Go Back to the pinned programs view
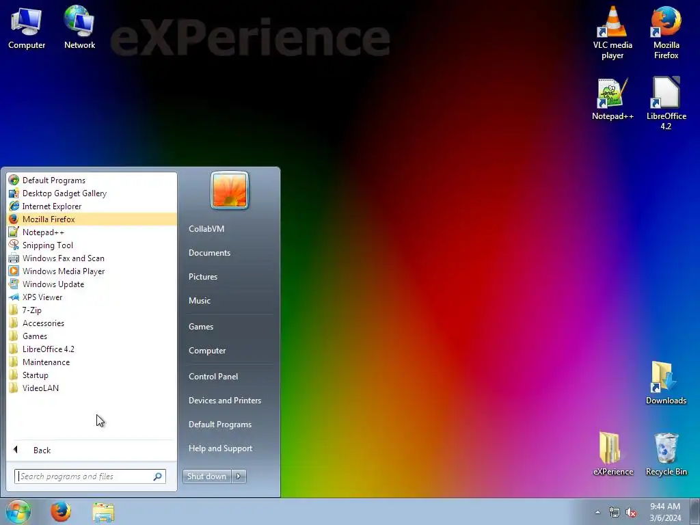The width and height of the screenshot is (700, 525). point(92,450)
